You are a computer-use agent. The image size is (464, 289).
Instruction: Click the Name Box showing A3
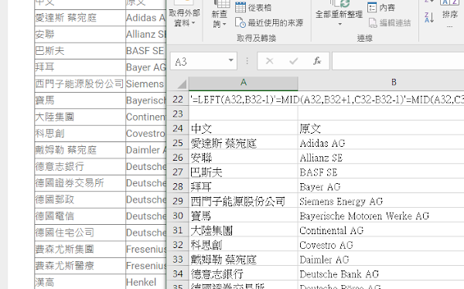pos(199,61)
